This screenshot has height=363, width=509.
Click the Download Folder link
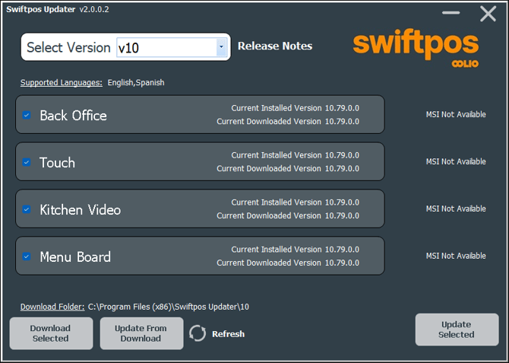click(x=52, y=307)
